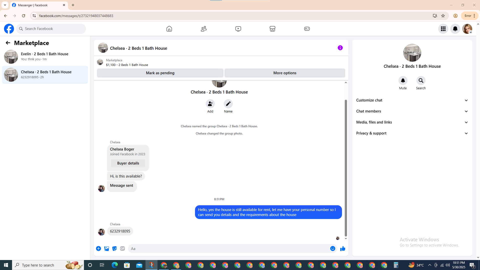Click the install app icon in address bar
480x270 pixels.
[435, 16]
